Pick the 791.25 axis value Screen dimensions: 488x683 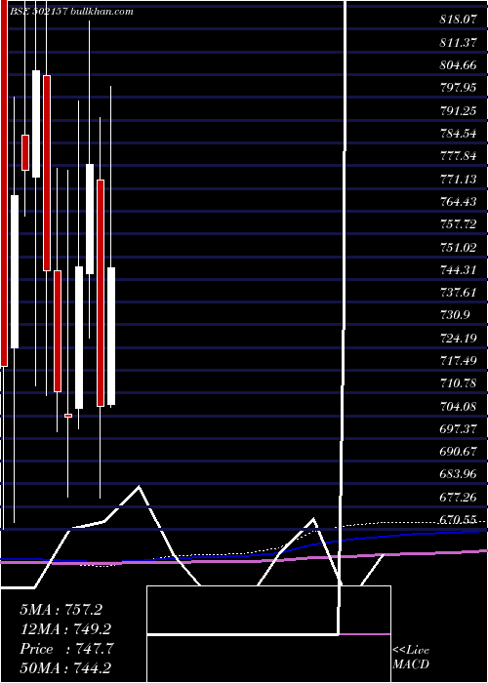coord(458,110)
